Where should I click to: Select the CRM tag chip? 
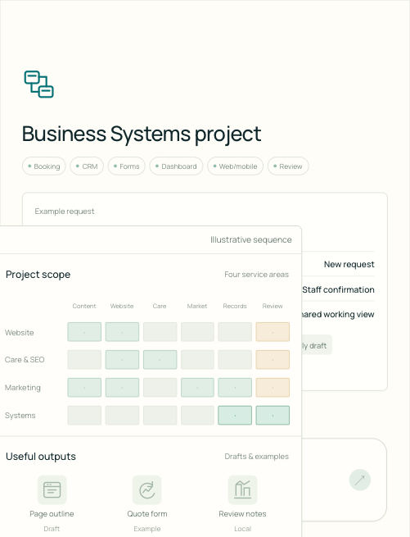(x=87, y=166)
